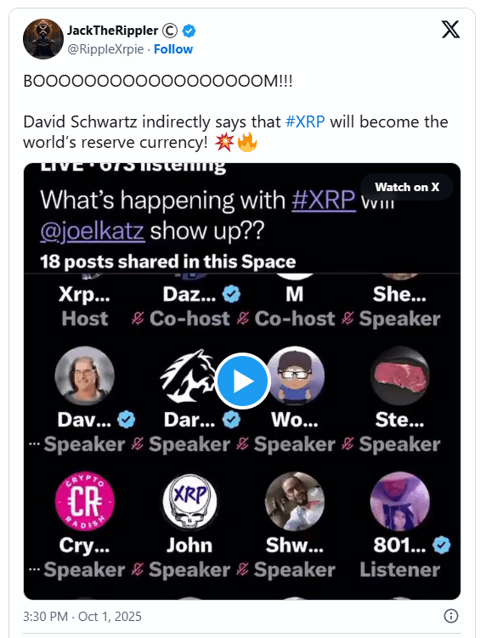486x638 pixels.
Task: Play the embedded Space video
Action: point(243,381)
